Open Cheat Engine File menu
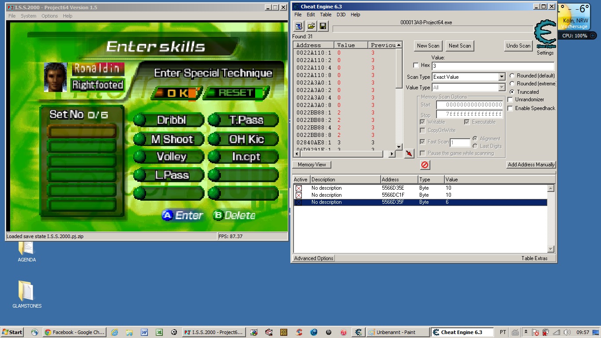The width and height of the screenshot is (601, 338). pos(298,15)
